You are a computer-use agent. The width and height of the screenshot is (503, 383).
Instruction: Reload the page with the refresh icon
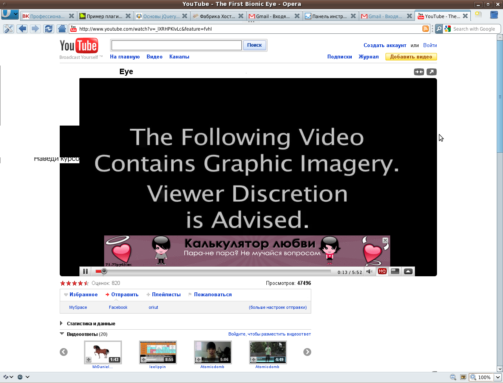point(49,29)
